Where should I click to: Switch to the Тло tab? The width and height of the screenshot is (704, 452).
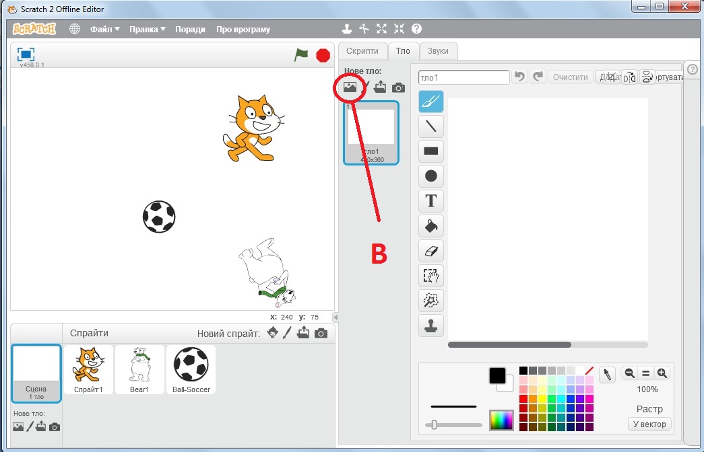(403, 51)
